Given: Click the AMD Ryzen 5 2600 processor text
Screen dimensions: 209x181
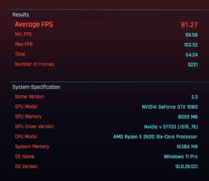Looking at the screenshot, I should click(x=155, y=137).
